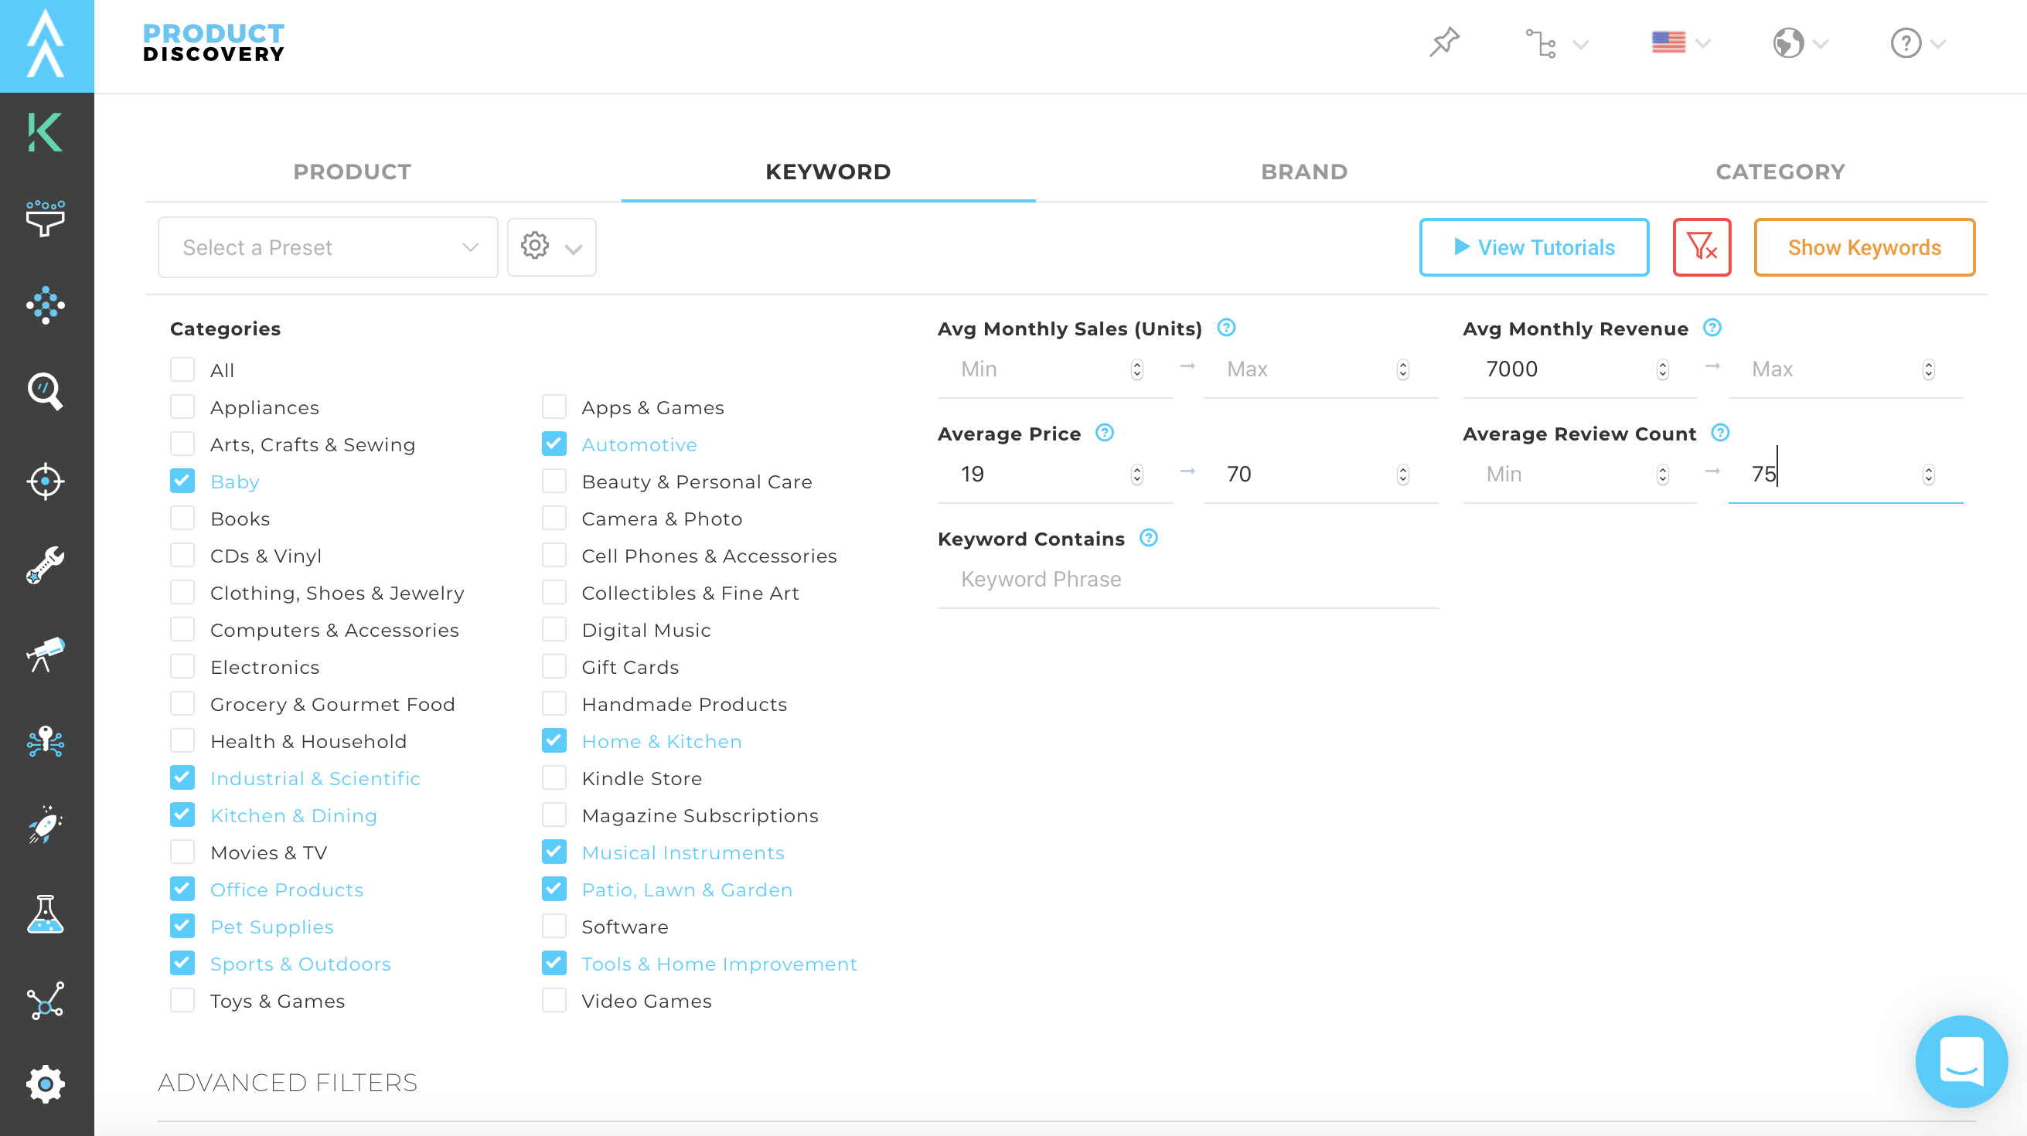Expand the globe language chevron
This screenshot has height=1136, width=2027.
click(1820, 45)
